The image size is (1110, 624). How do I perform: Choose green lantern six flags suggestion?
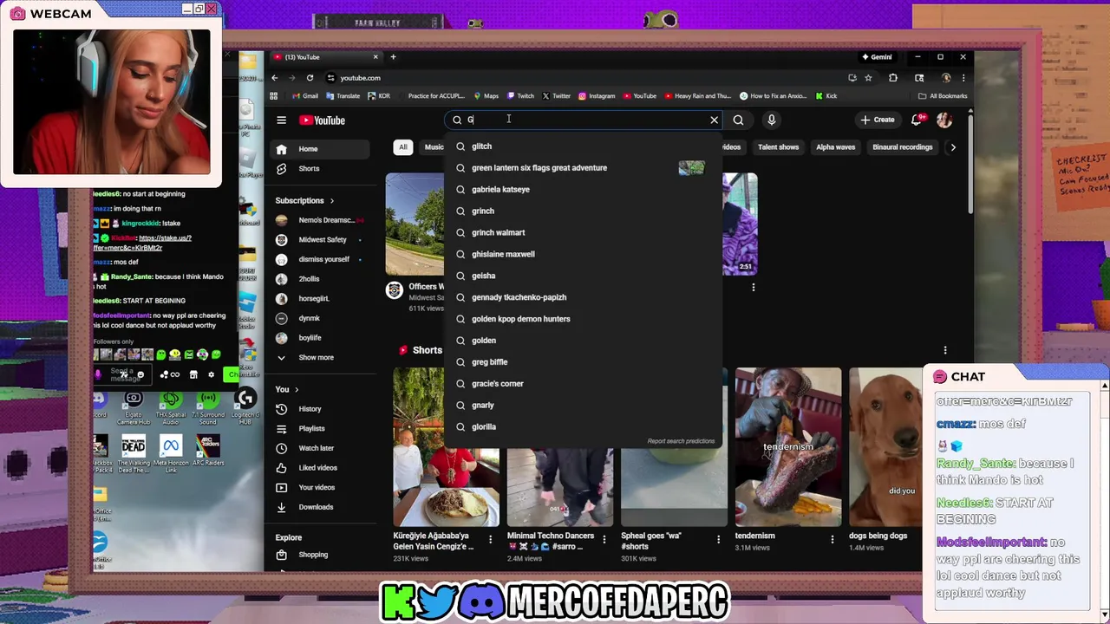[583, 168]
